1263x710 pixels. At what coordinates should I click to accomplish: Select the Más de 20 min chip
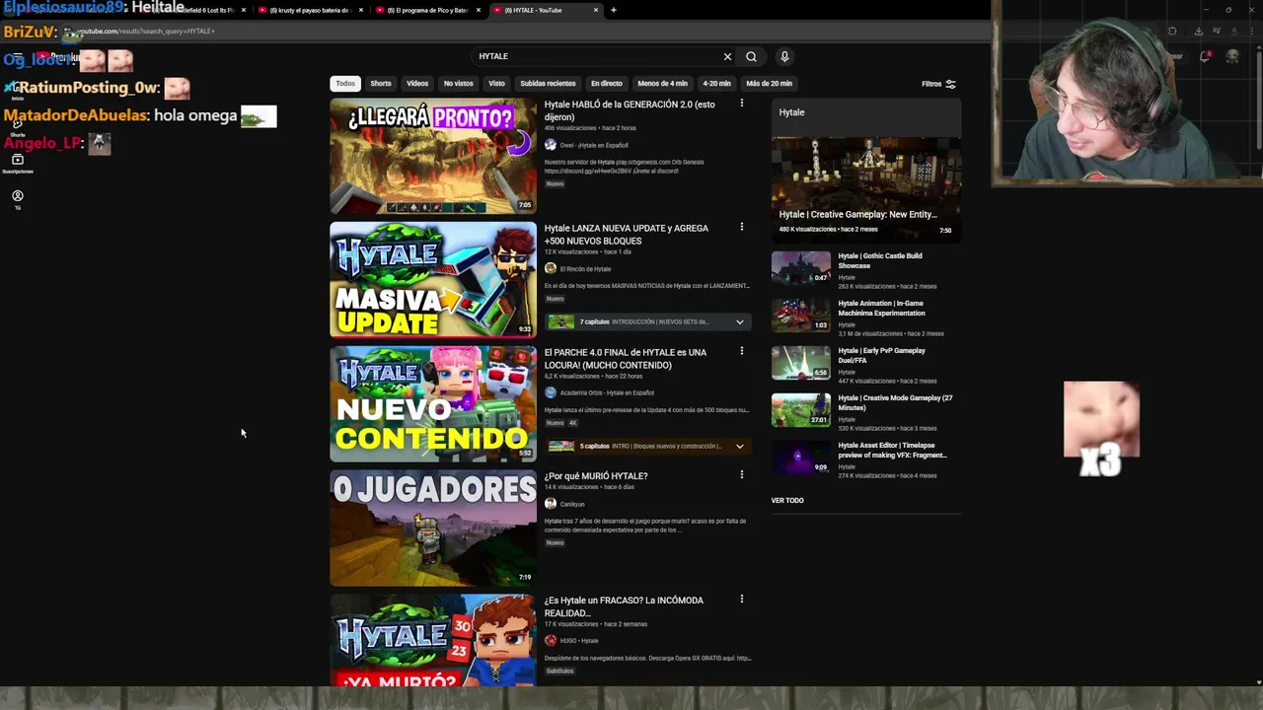(770, 84)
